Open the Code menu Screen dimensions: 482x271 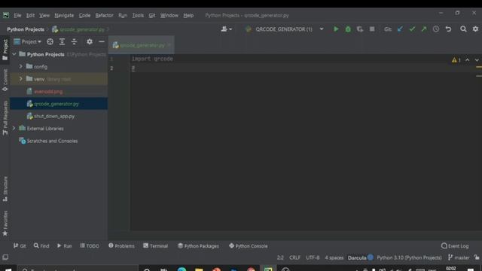(84, 15)
